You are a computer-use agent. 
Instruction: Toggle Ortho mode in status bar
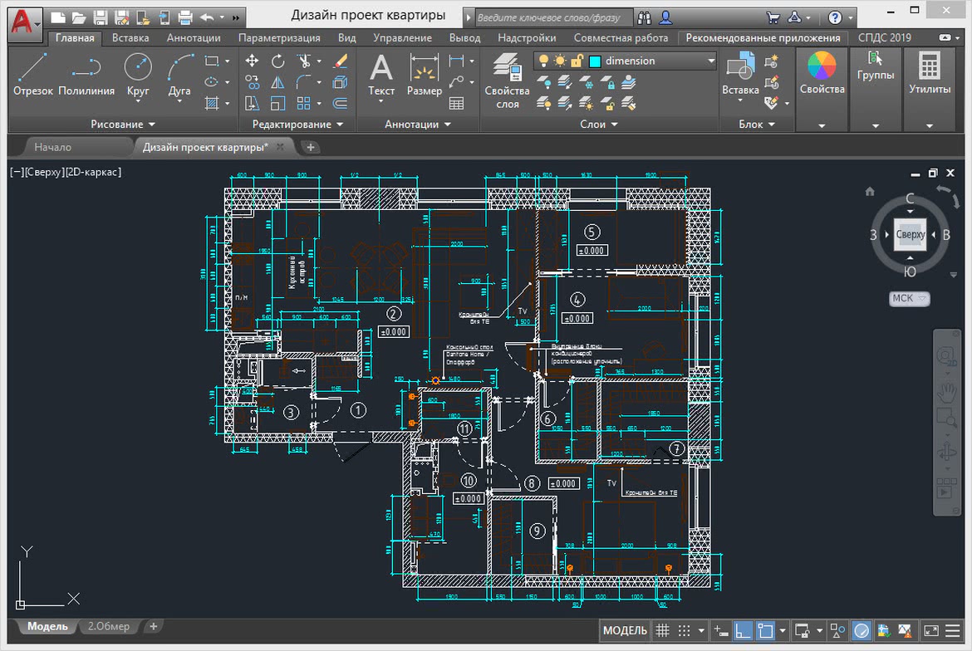click(x=744, y=630)
